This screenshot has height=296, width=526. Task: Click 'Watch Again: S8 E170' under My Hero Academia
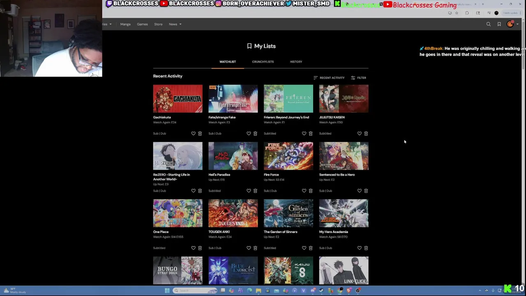click(x=333, y=237)
